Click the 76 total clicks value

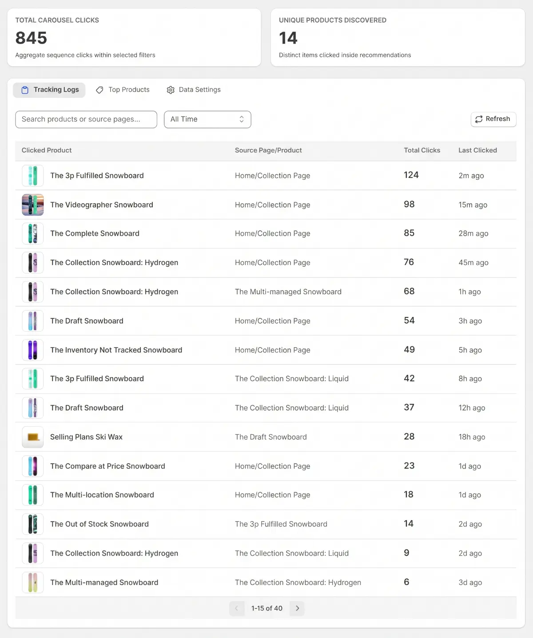tap(409, 262)
